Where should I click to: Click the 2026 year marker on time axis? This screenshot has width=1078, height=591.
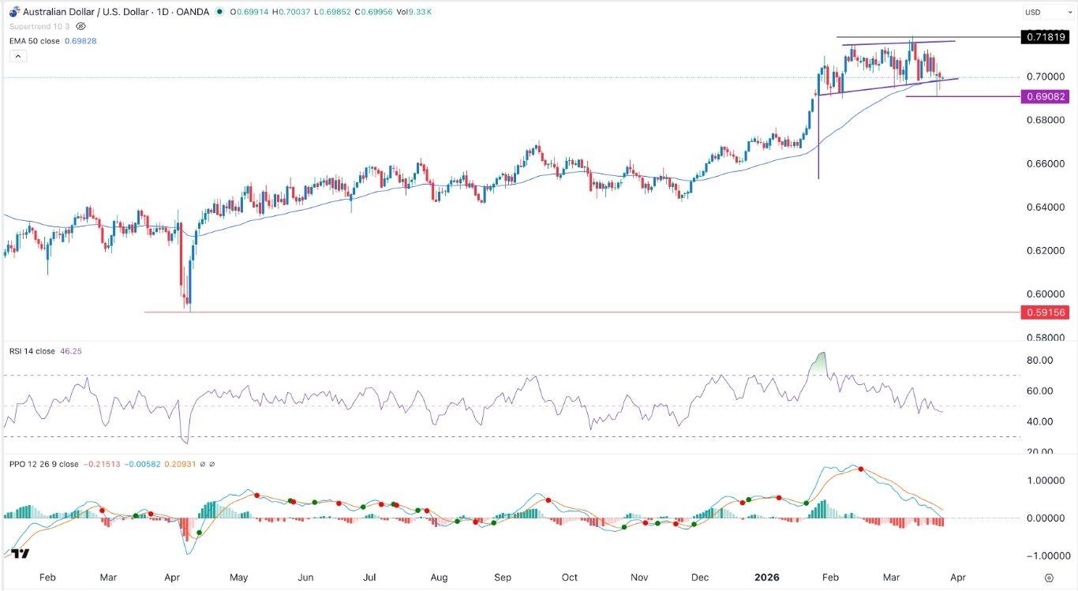tap(767, 578)
